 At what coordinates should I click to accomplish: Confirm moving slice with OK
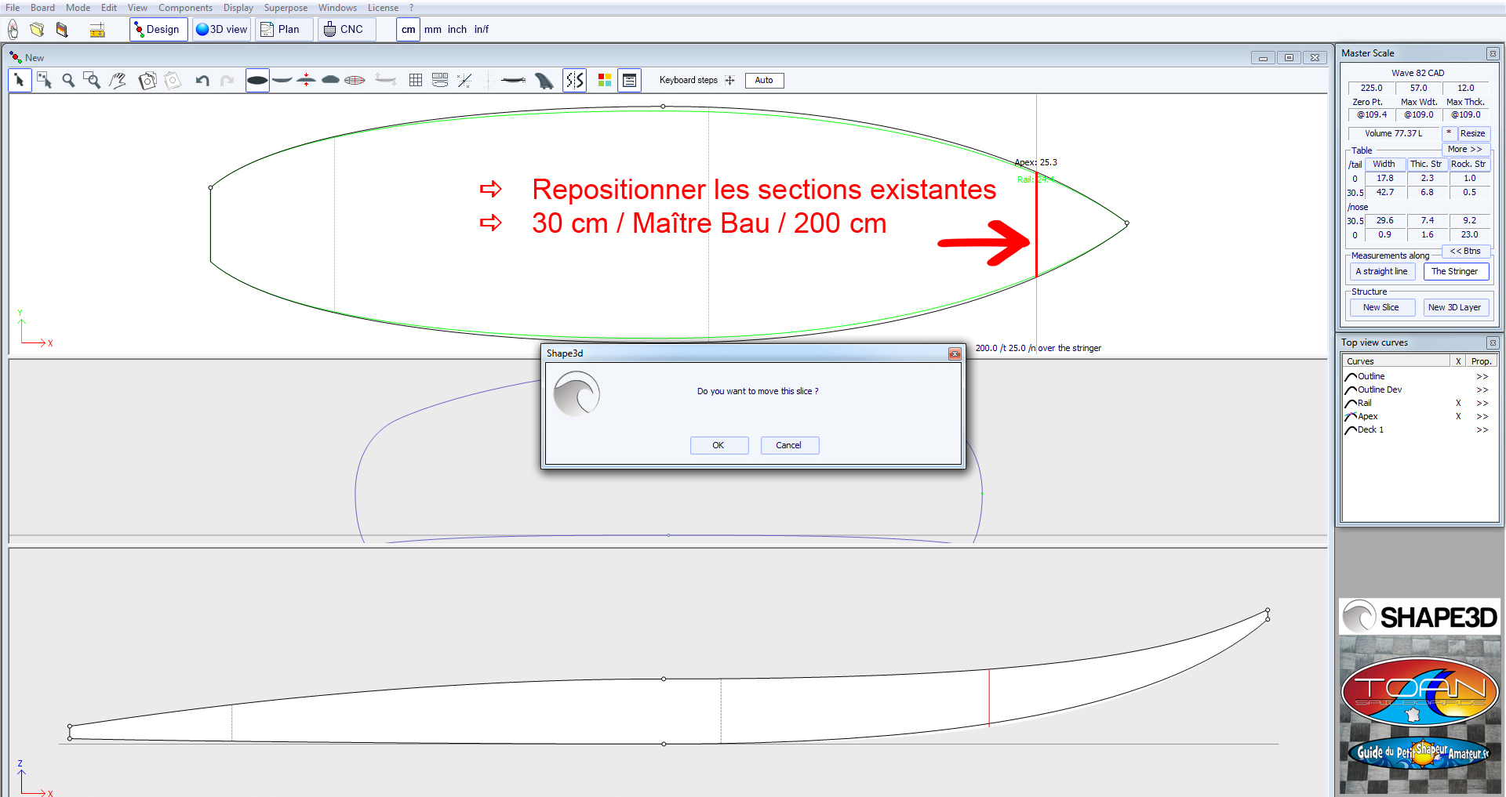[718, 445]
